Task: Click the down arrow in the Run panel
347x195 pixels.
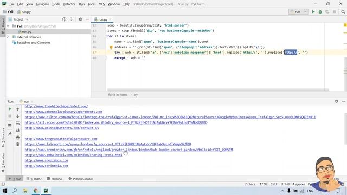Action: point(18,116)
